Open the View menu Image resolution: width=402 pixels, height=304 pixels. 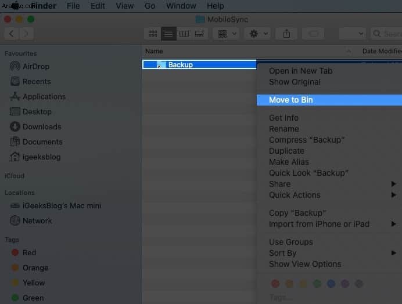pyautogui.click(x=124, y=6)
